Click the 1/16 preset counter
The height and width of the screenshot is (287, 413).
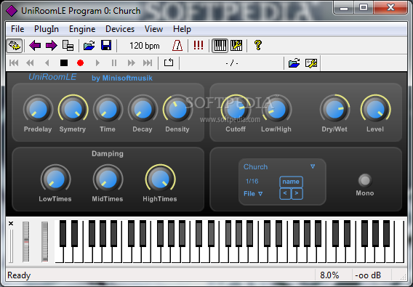[252, 181]
